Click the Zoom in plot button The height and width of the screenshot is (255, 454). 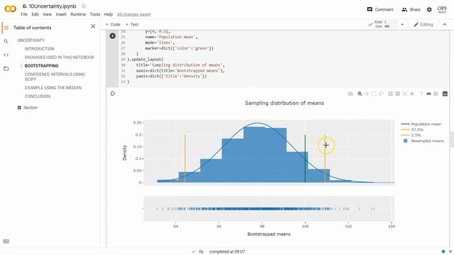pyautogui.click(x=391, y=93)
